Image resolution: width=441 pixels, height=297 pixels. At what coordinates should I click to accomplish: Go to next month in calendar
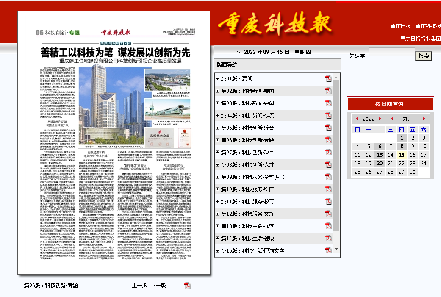424,119
